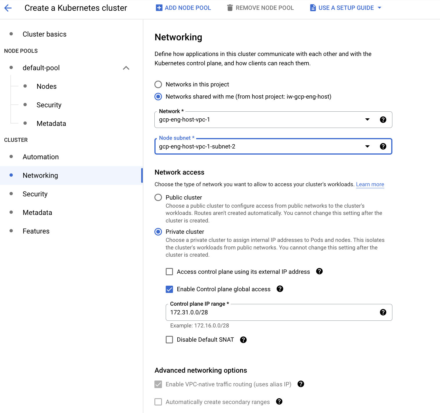Viewport: 440px width, 413px height.
Task: Show help for external IP address access
Action: tap(319, 271)
